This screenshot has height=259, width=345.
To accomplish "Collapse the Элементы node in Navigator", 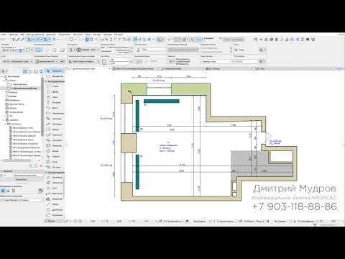I will tap(5, 124).
